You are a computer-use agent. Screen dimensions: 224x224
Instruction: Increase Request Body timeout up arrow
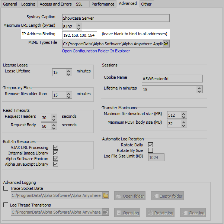(x=54, y=125)
